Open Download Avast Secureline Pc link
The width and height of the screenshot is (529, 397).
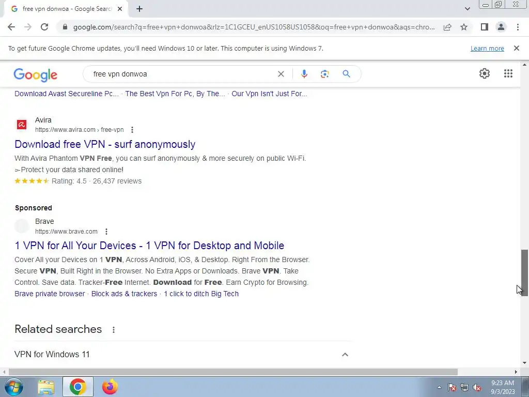click(67, 94)
